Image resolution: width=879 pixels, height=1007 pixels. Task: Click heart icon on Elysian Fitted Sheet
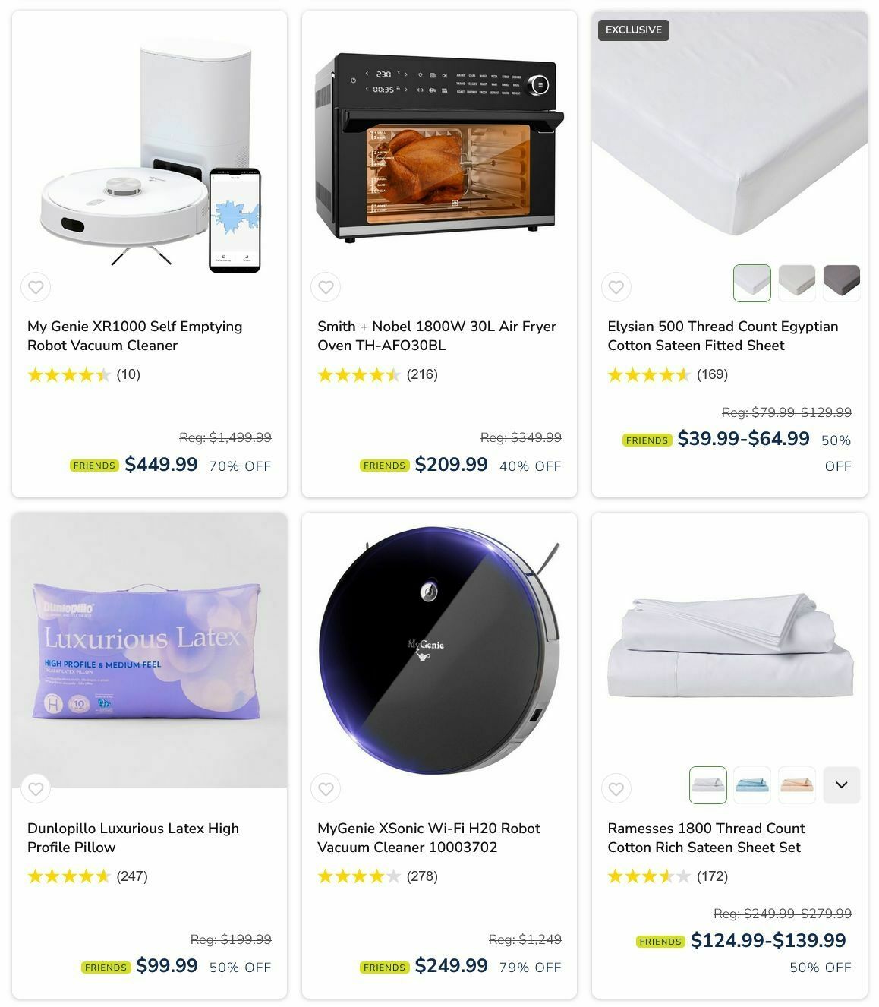tap(616, 287)
